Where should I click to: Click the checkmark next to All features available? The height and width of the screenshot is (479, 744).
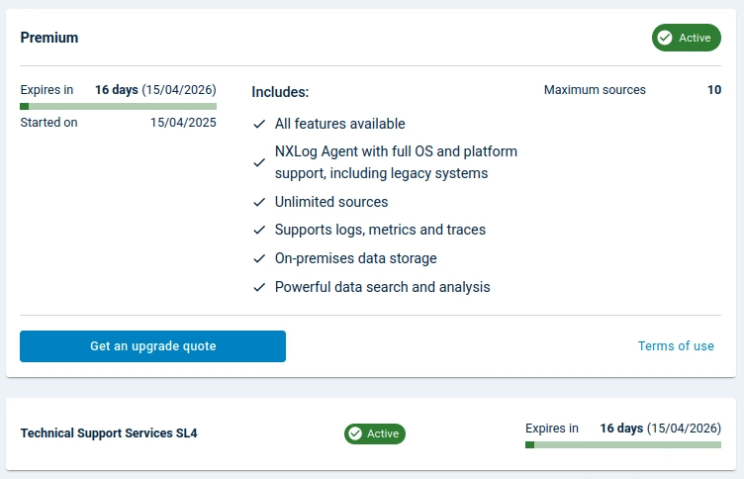[x=259, y=124]
